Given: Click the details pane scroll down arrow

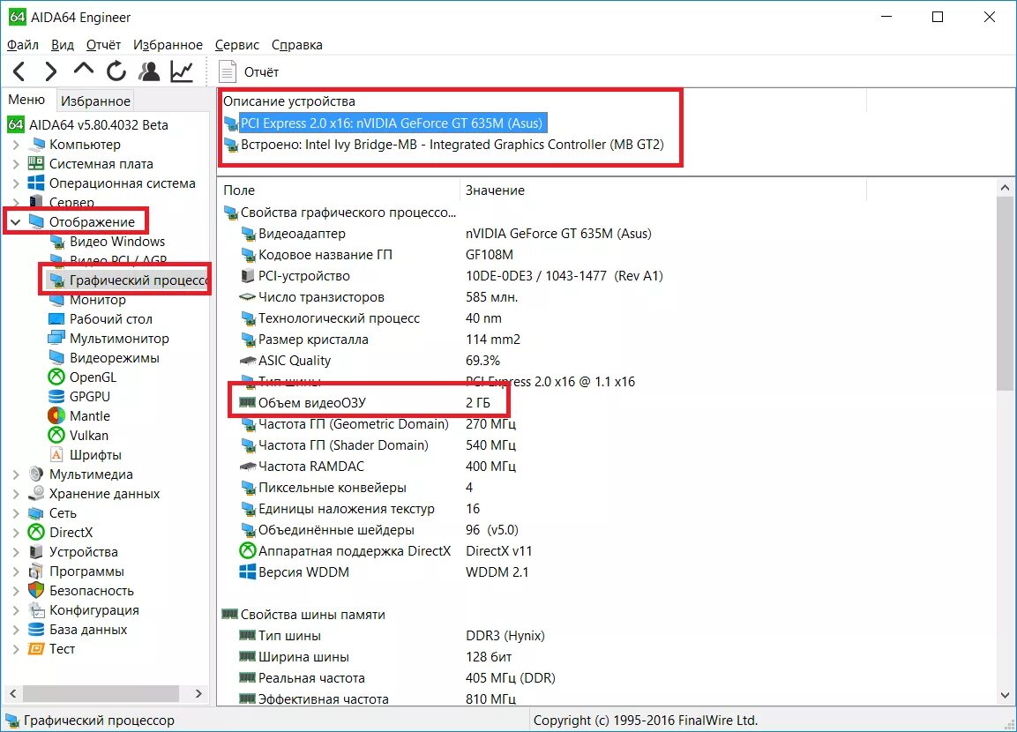Looking at the screenshot, I should pyautogui.click(x=1006, y=695).
